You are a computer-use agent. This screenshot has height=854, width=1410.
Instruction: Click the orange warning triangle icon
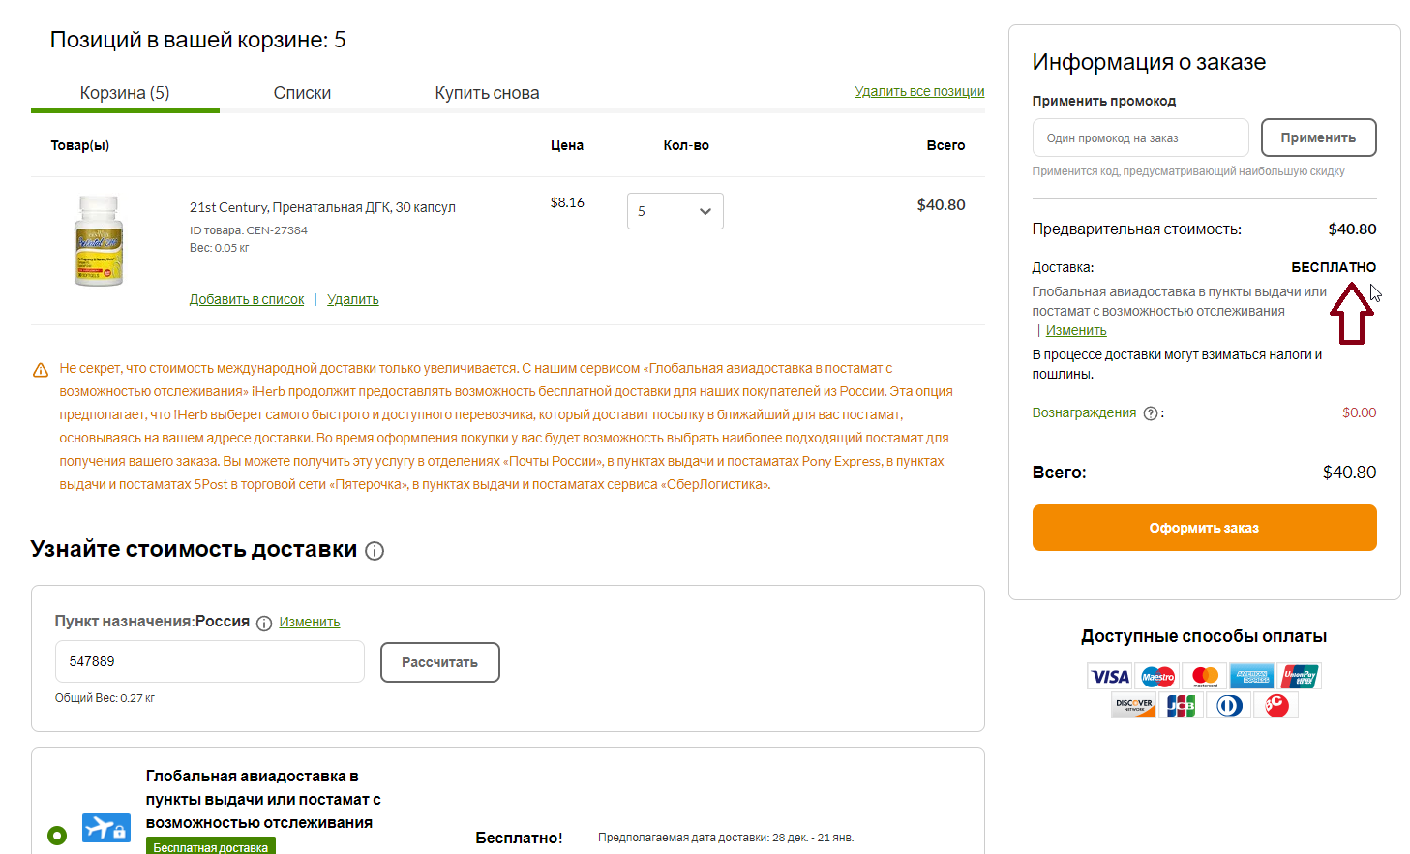click(x=41, y=370)
